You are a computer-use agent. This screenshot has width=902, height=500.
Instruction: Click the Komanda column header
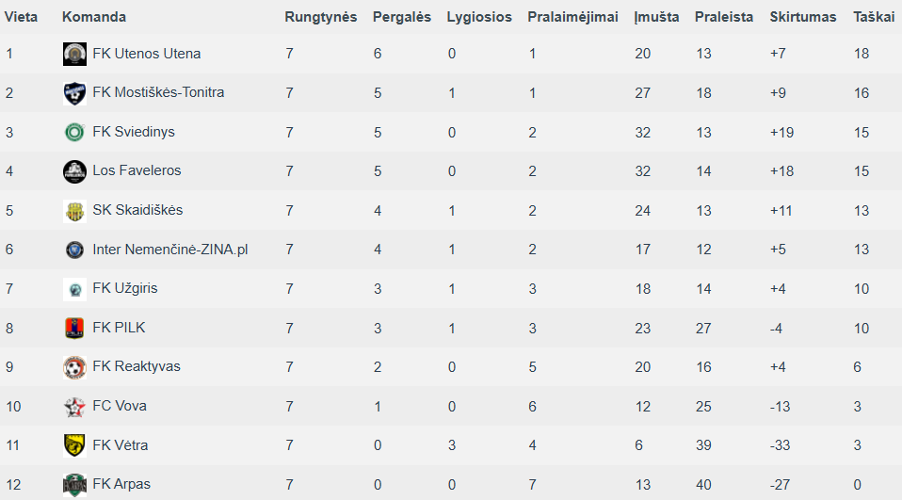[x=94, y=17]
